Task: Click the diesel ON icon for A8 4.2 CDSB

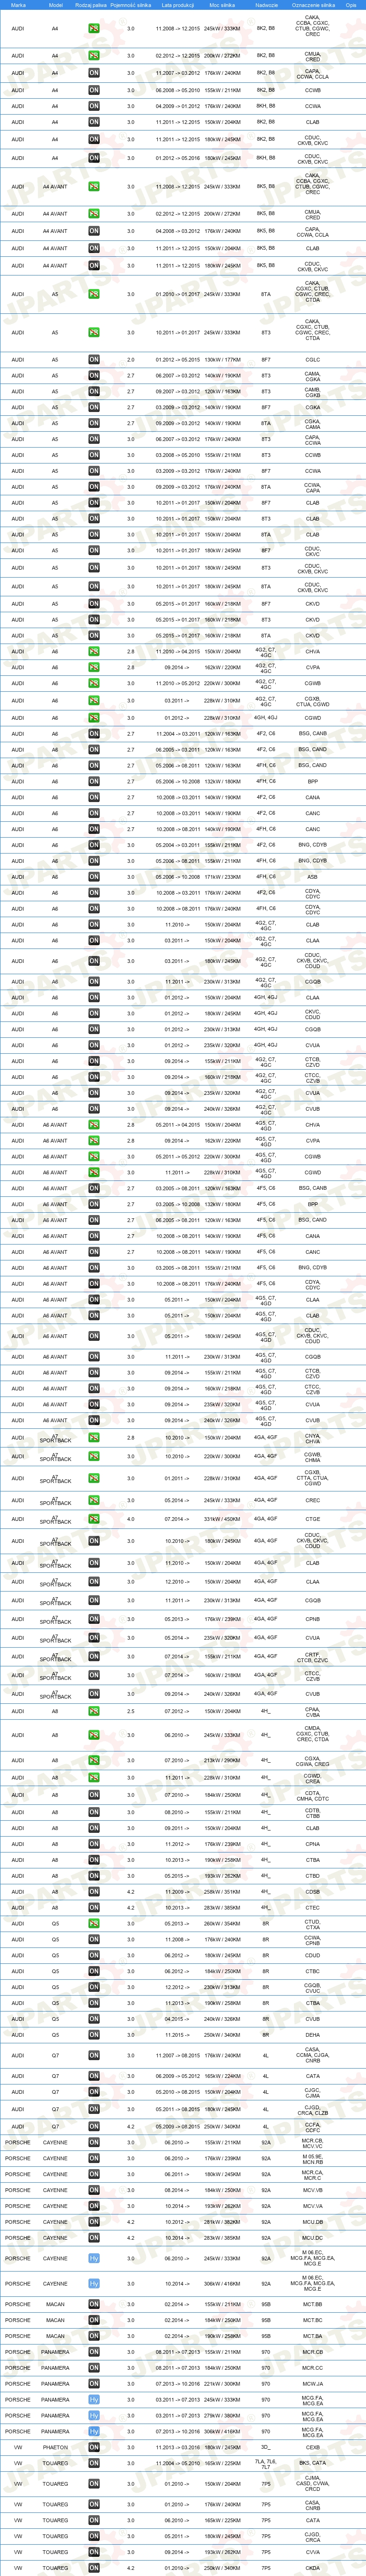Action: [94, 1892]
